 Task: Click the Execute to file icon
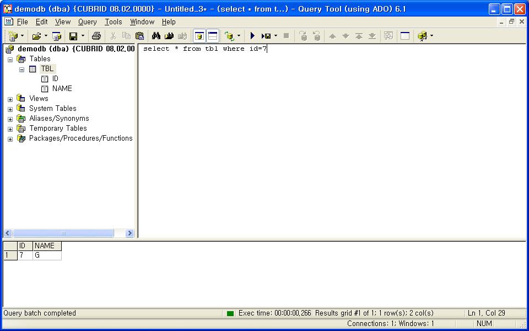click(x=267, y=36)
